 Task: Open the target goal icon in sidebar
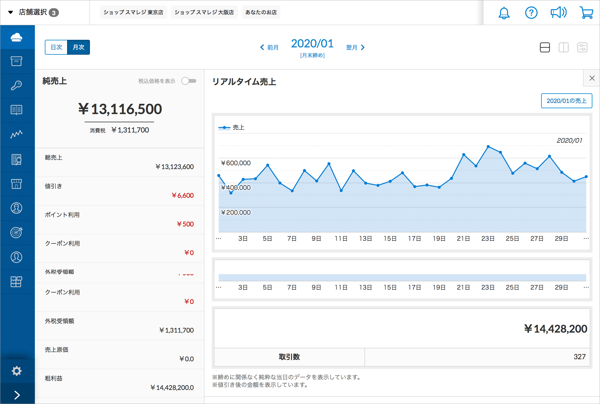tap(16, 233)
